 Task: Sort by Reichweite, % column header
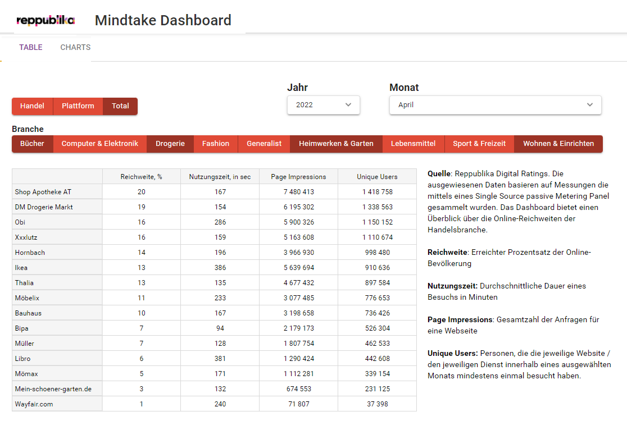(x=142, y=177)
